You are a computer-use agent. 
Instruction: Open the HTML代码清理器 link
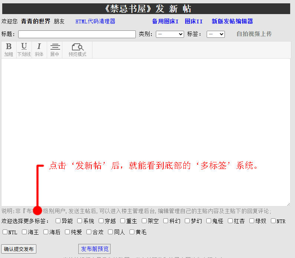pyautogui.click(x=95, y=21)
